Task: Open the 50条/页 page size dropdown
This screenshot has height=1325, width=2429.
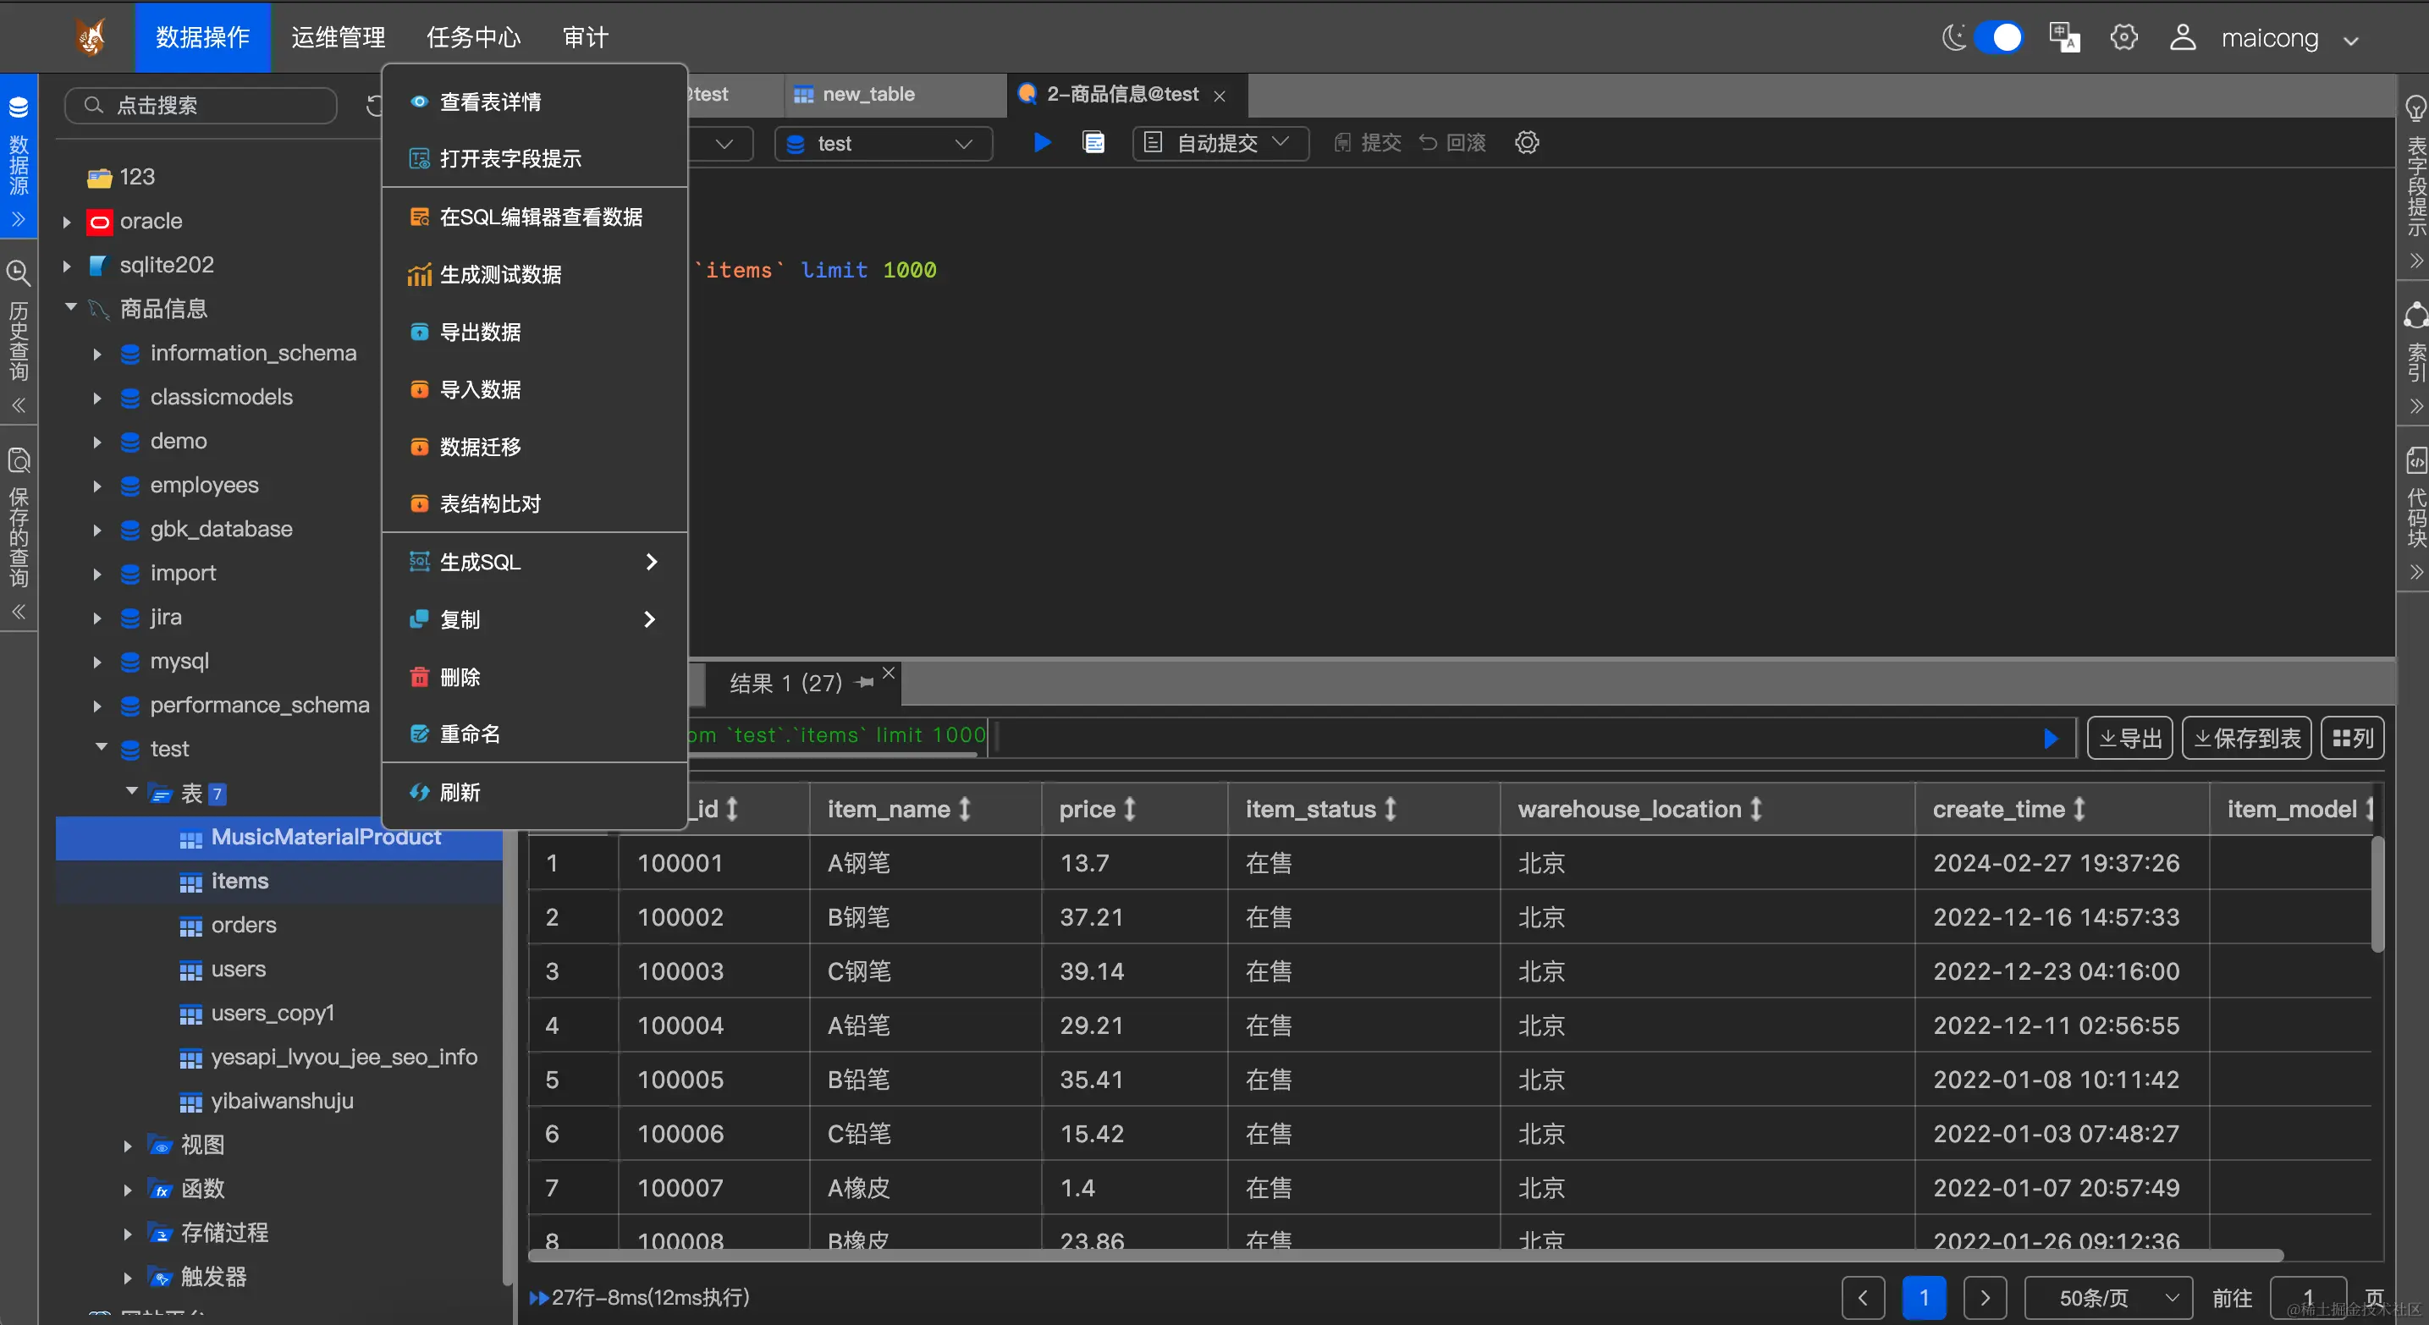Action: (2107, 1298)
